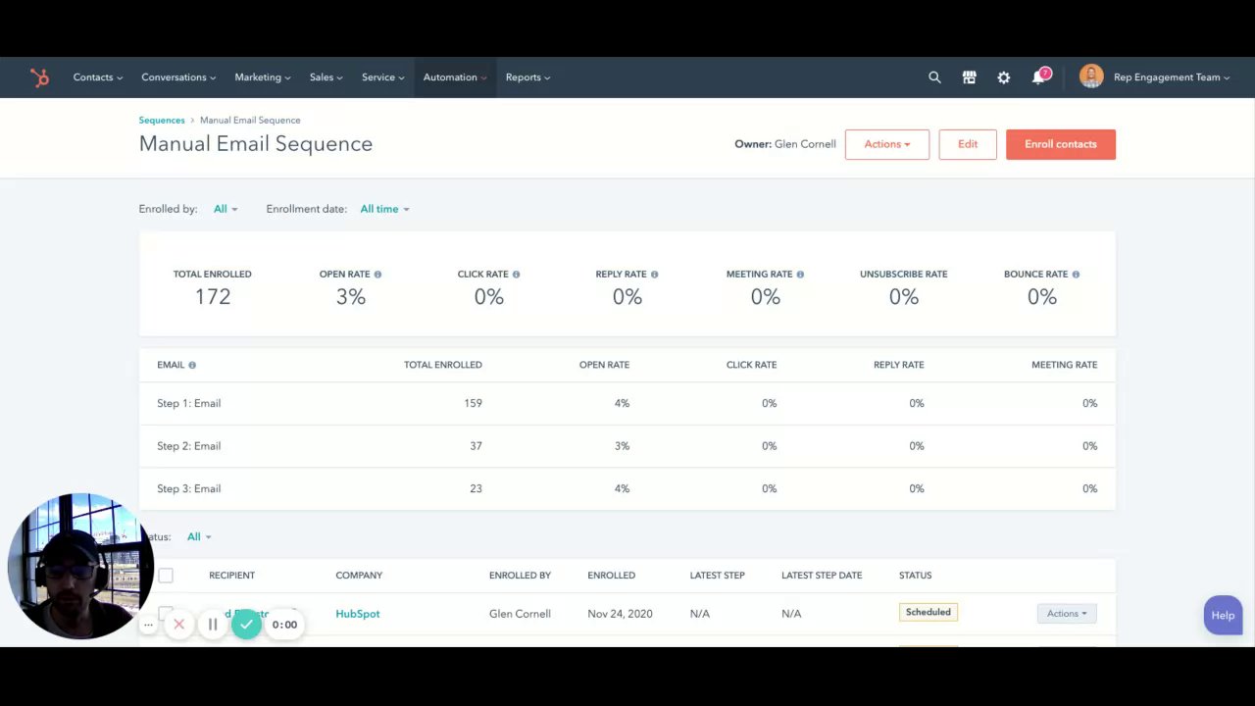Expand the Enrolled by All filter
Image resolution: width=1255 pixels, height=706 pixels.
pyautogui.click(x=226, y=209)
